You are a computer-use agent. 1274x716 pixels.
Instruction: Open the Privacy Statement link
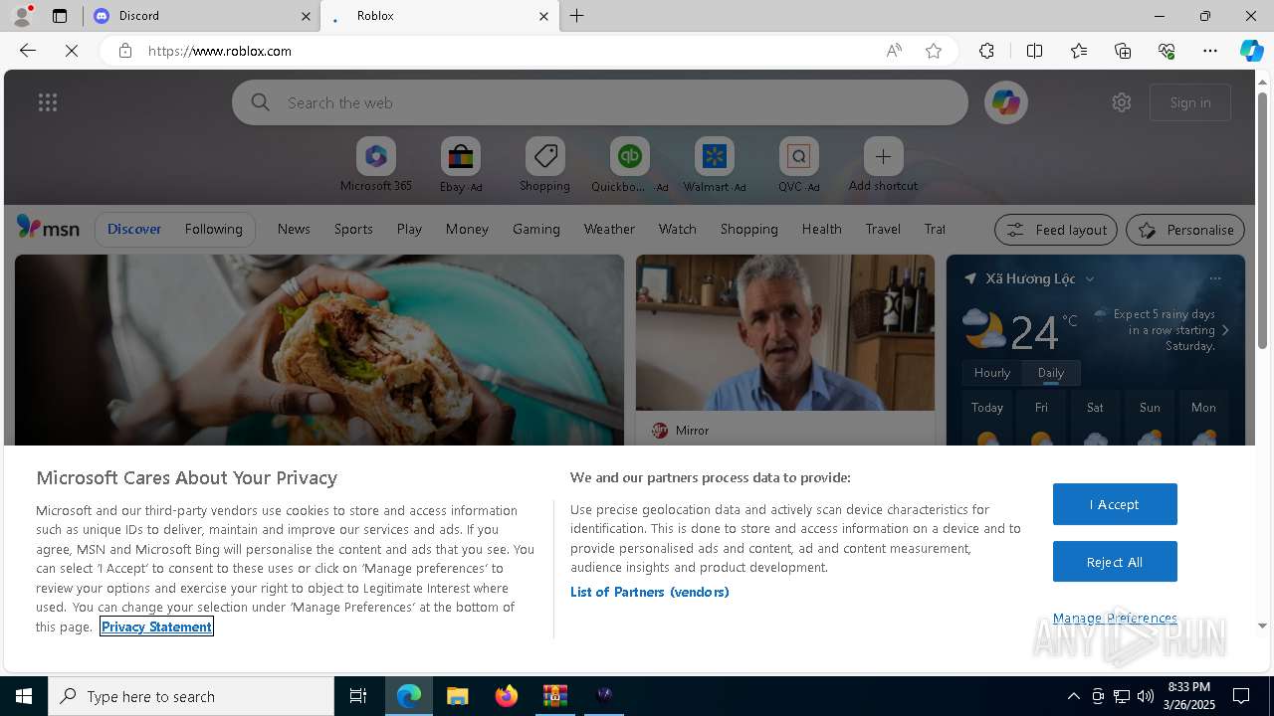point(156,626)
